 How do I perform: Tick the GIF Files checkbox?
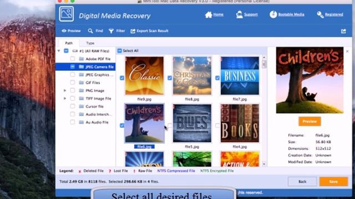pos(73,82)
